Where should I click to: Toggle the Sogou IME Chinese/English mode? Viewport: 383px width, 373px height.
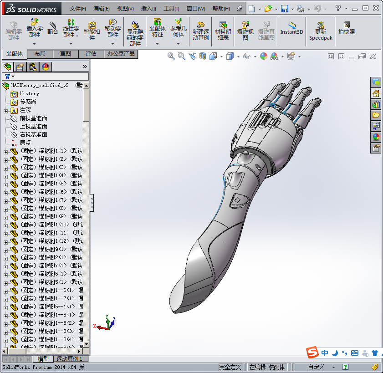pos(325,353)
